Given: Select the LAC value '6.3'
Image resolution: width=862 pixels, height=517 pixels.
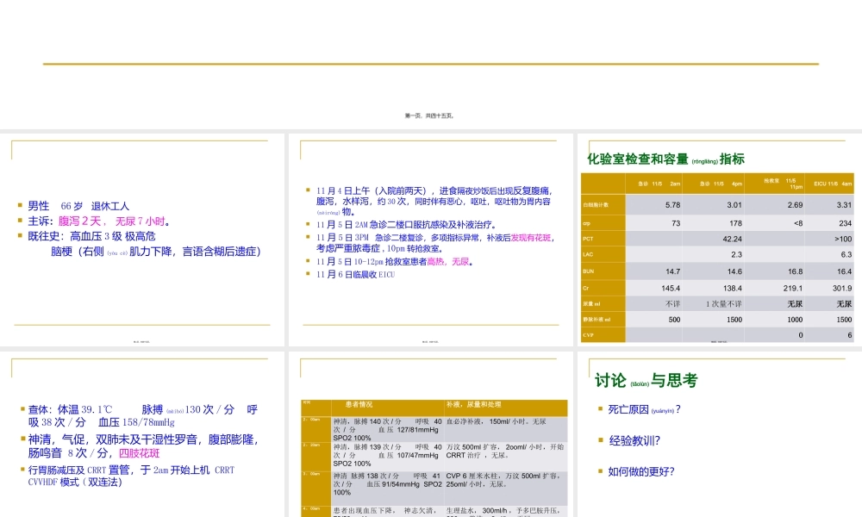Looking at the screenshot, I should coord(829,254).
